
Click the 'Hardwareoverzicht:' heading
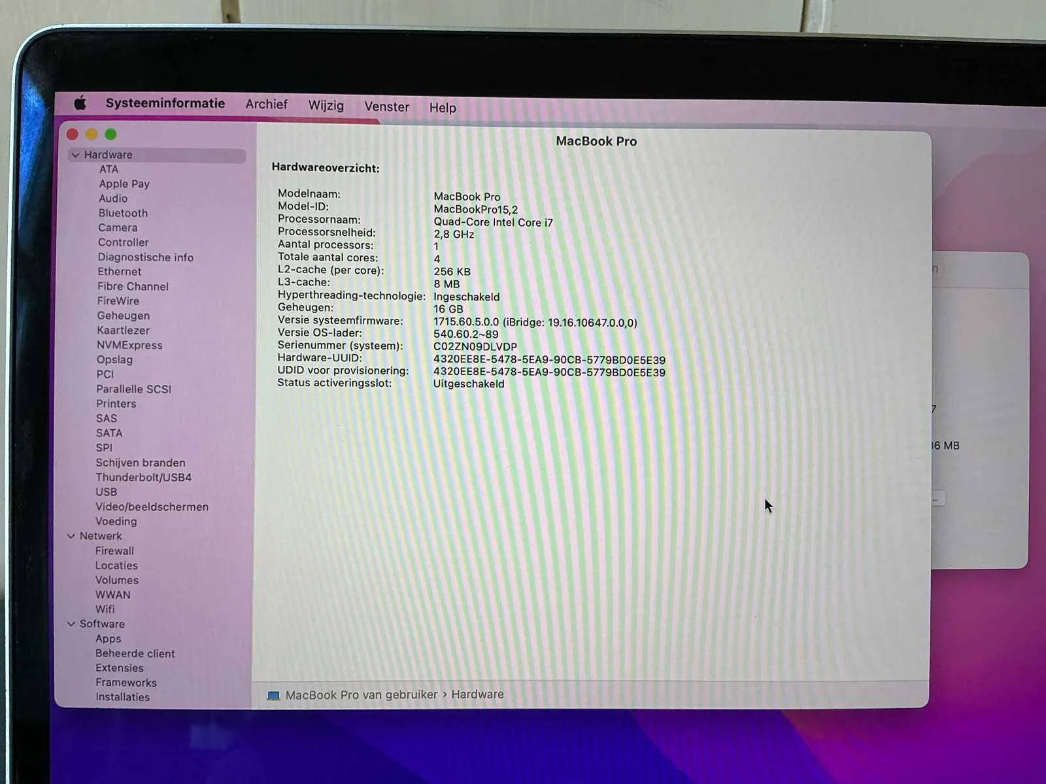[x=326, y=168]
